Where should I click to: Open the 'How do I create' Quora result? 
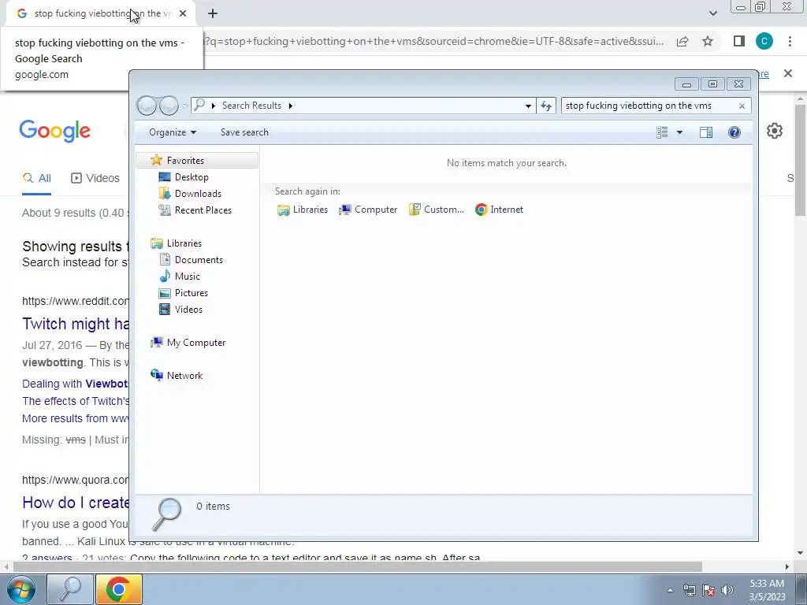[76, 503]
